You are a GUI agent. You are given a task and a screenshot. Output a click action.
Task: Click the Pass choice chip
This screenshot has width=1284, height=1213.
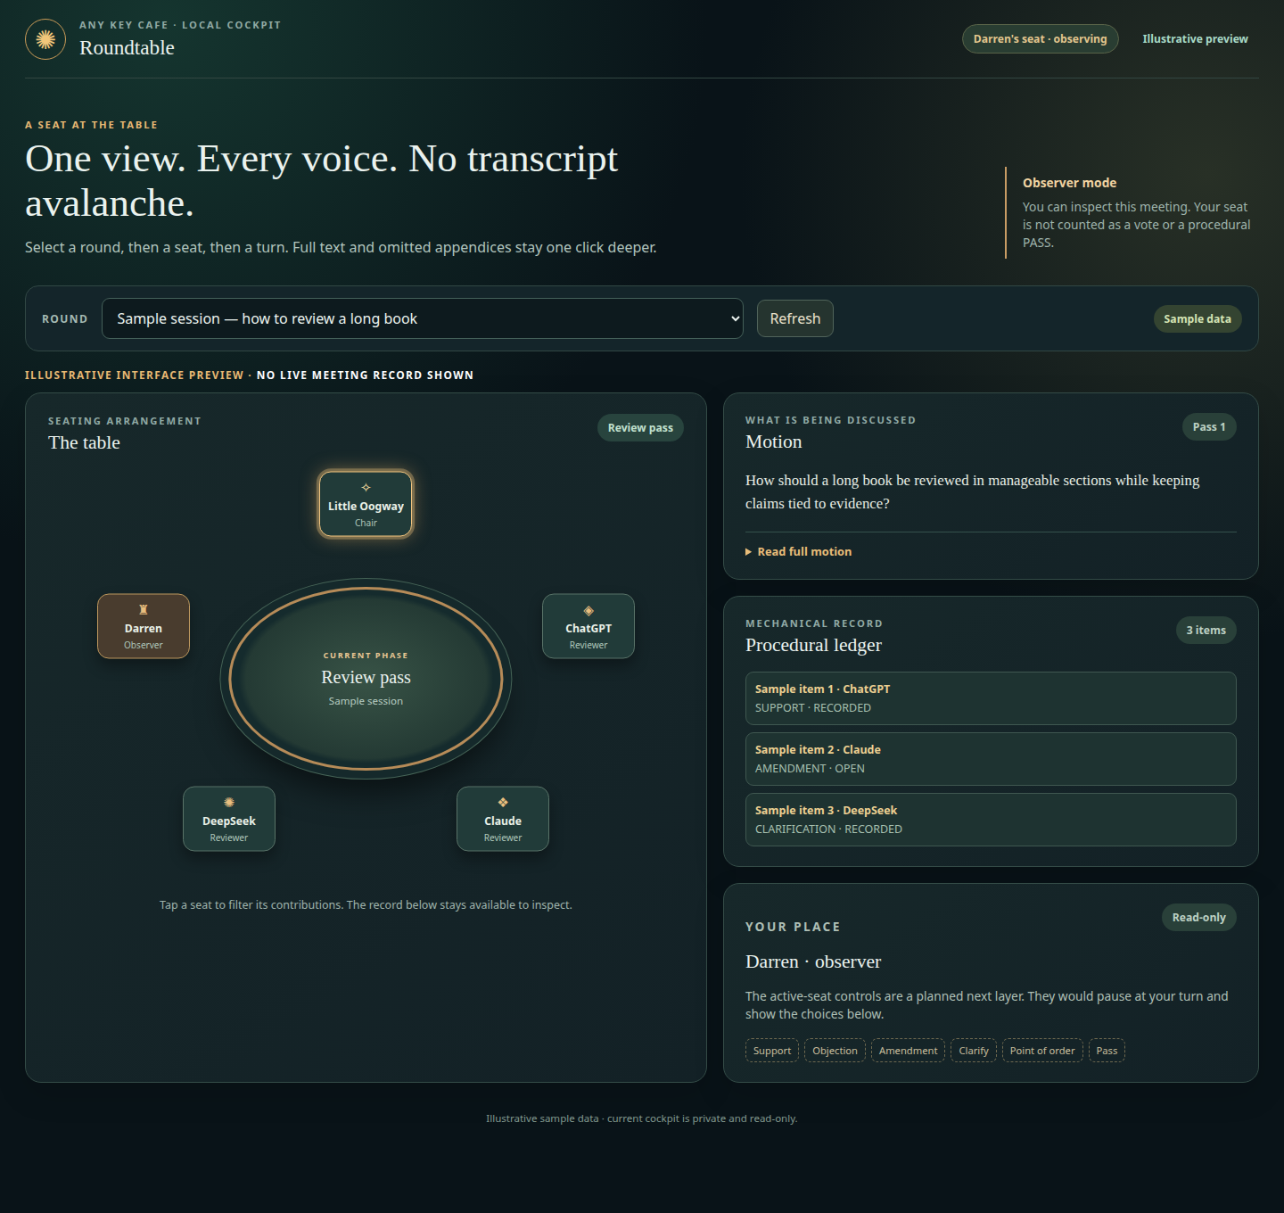[x=1107, y=1051]
